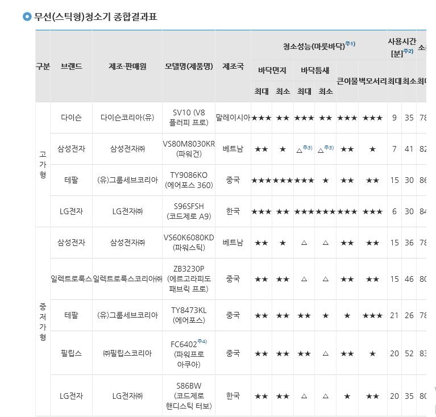This screenshot has height=417, width=436.
Task: Select the 고가형 category cell
Action: click(43, 164)
